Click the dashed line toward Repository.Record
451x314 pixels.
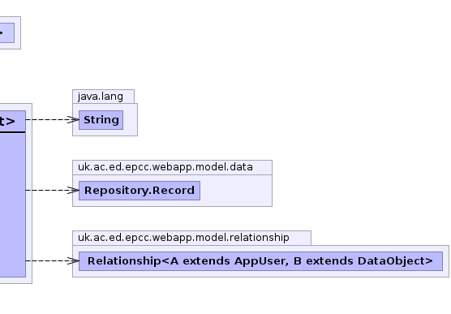pyautogui.click(x=46, y=190)
